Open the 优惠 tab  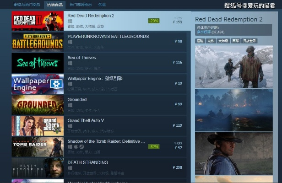[x=102, y=5]
